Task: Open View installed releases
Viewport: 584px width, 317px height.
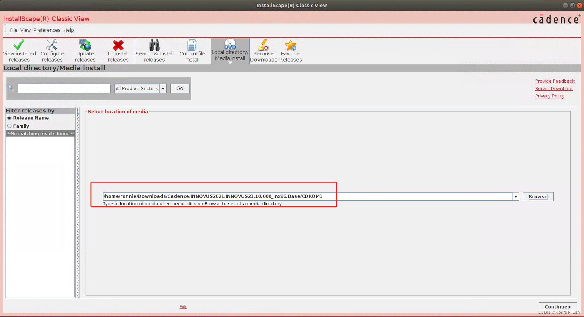Action: click(19, 51)
